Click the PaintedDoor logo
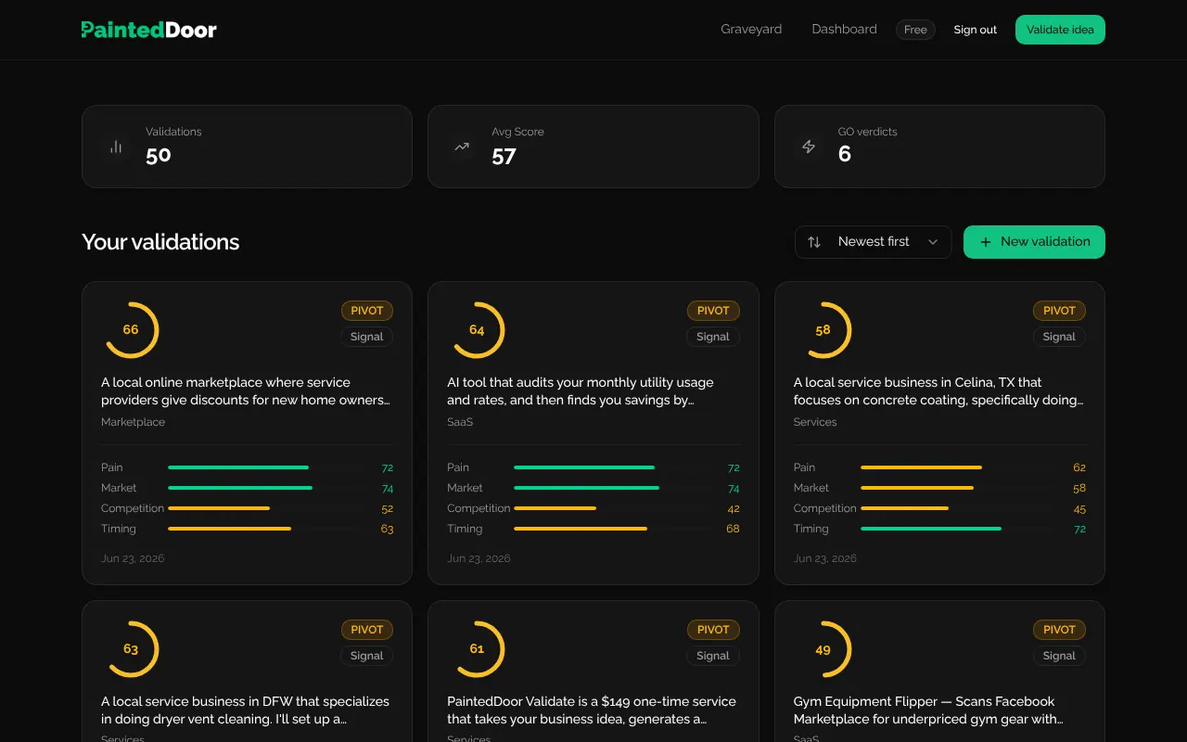The height and width of the screenshot is (742, 1187). click(149, 30)
